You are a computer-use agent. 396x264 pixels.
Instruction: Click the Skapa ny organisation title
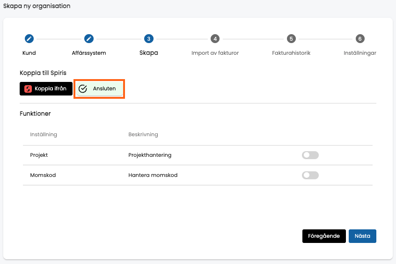tap(37, 6)
